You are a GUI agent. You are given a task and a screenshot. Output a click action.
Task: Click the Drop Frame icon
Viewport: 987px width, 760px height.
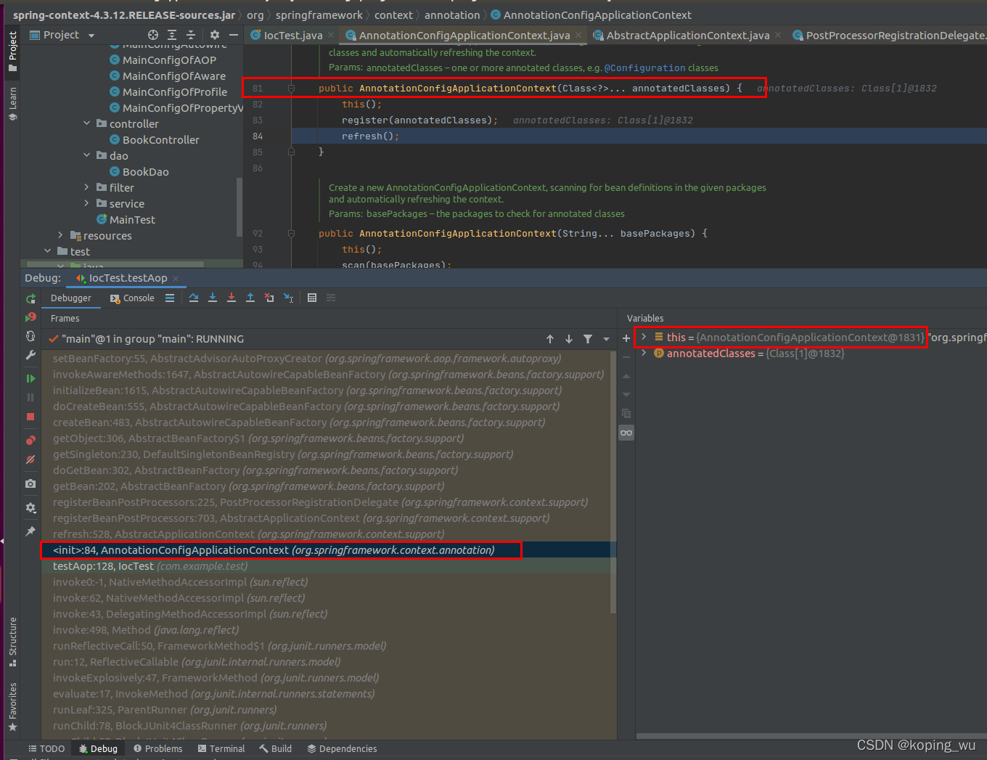pyautogui.click(x=269, y=298)
